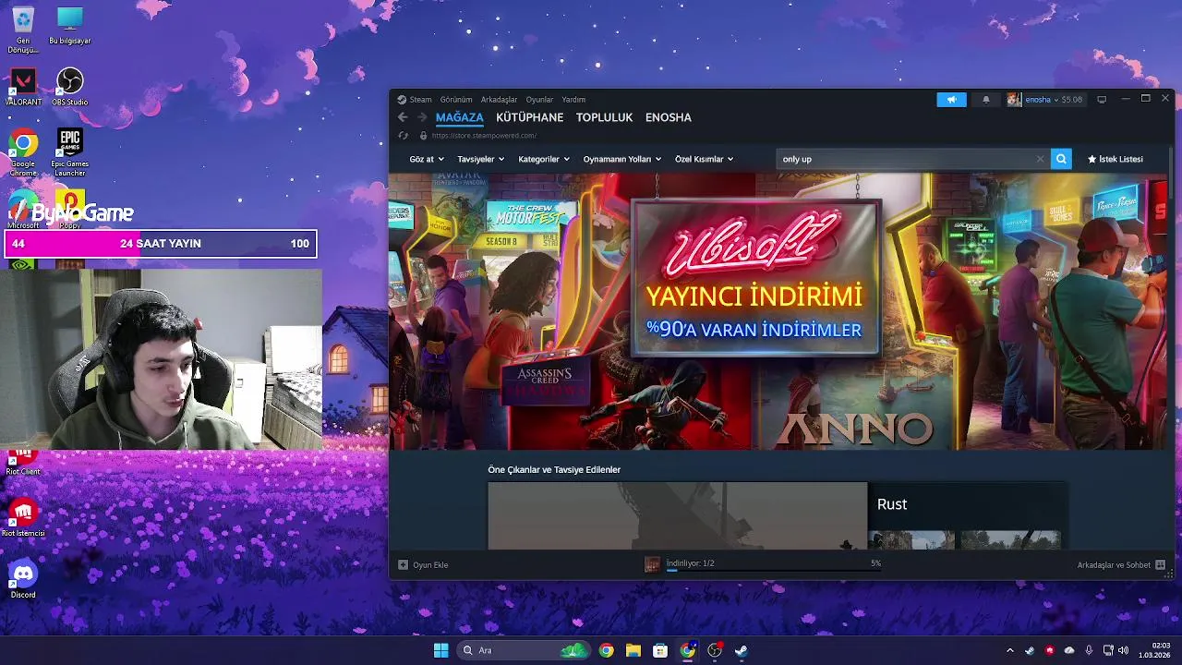Launch VALORANT from the desktop

[x=23, y=88]
